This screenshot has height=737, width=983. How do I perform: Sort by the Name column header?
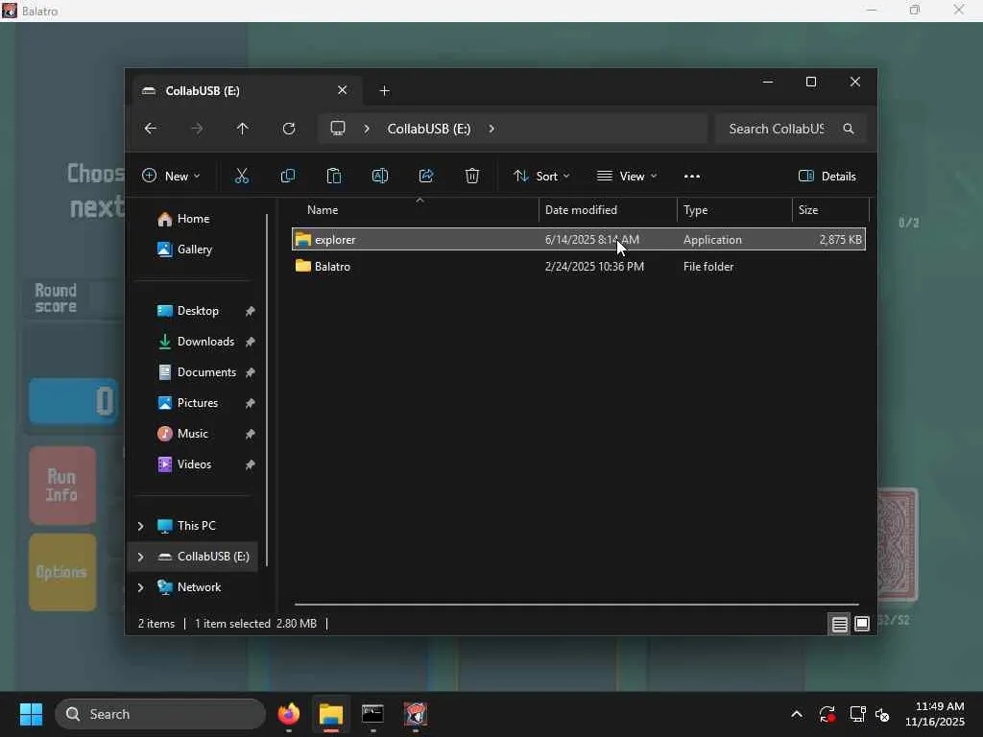coord(415,210)
